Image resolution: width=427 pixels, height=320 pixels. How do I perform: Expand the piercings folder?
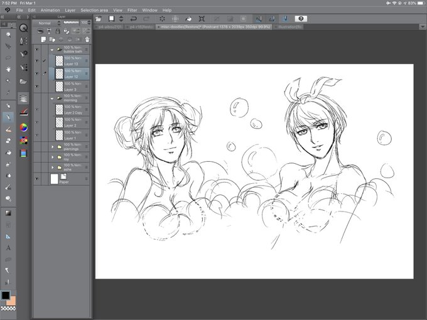tap(53, 147)
